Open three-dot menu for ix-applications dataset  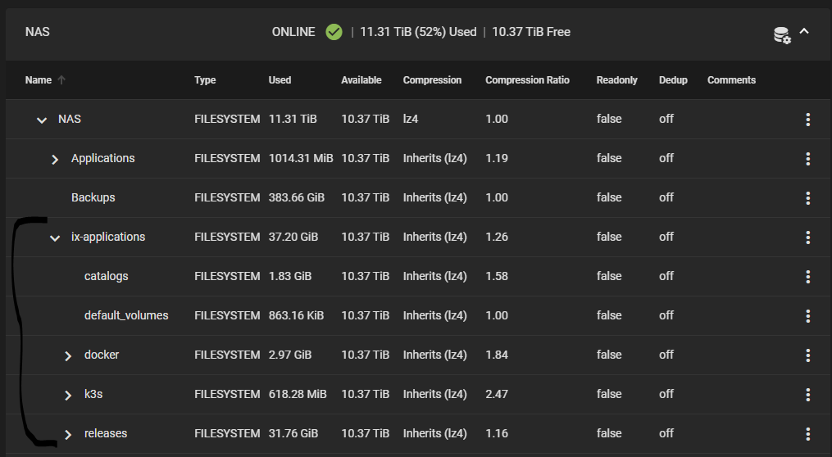tap(808, 238)
